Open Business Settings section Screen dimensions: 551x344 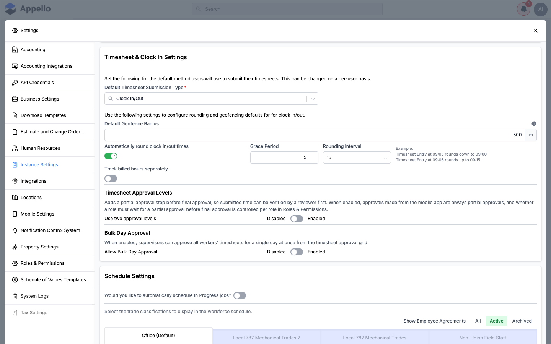pos(49,99)
